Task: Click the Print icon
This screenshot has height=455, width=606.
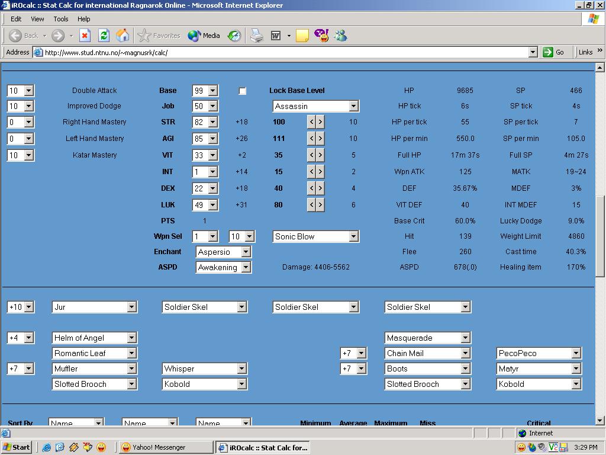Action: click(x=256, y=36)
